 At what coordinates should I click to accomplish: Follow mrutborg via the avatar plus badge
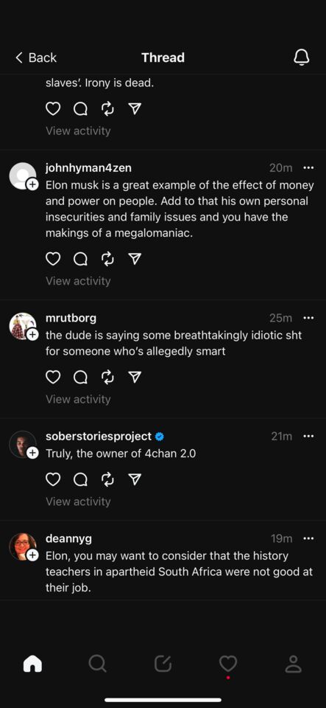click(x=32, y=335)
